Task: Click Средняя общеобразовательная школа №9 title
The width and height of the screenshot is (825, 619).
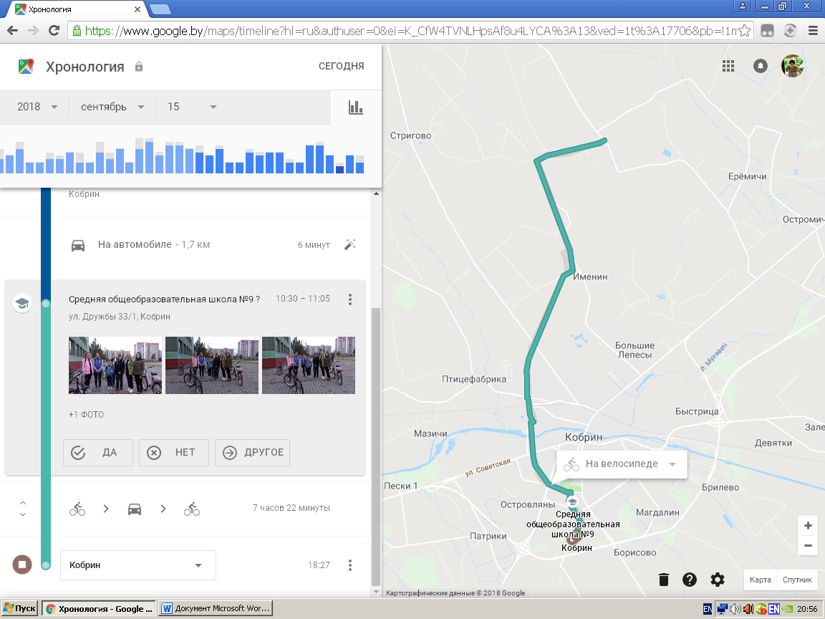Action: click(x=164, y=299)
